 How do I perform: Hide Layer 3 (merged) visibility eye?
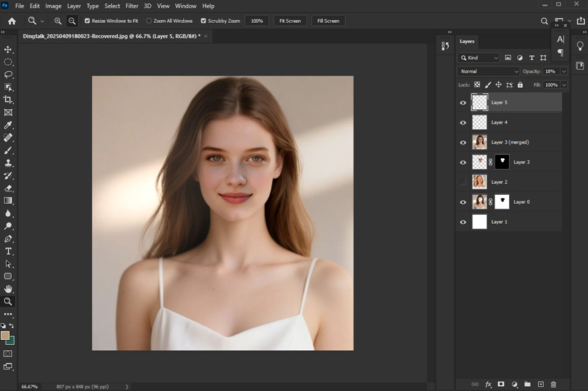463,142
